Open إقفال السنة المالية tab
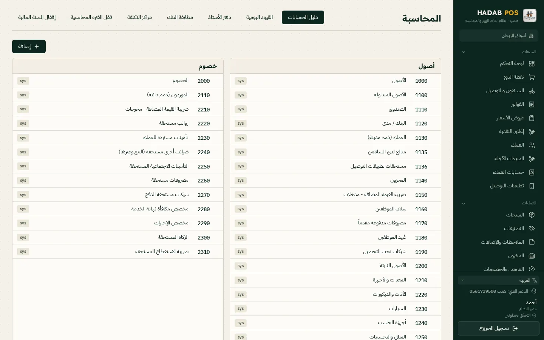The width and height of the screenshot is (544, 340). point(37,17)
